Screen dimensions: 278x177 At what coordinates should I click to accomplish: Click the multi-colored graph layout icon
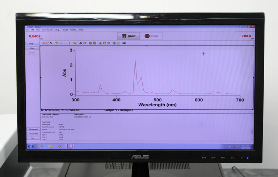tap(100, 43)
